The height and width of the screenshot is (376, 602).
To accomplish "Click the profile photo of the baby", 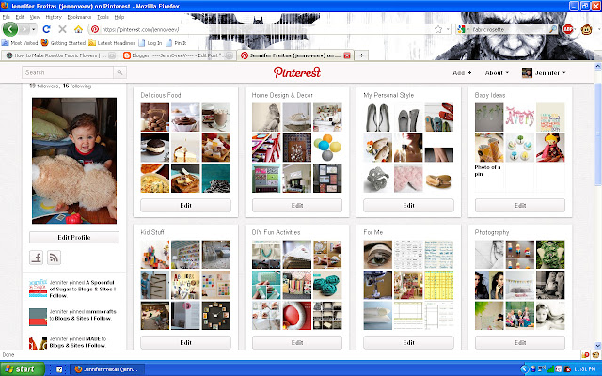I will click(74, 161).
